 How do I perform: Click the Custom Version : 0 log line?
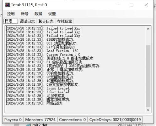click(x=43, y=54)
